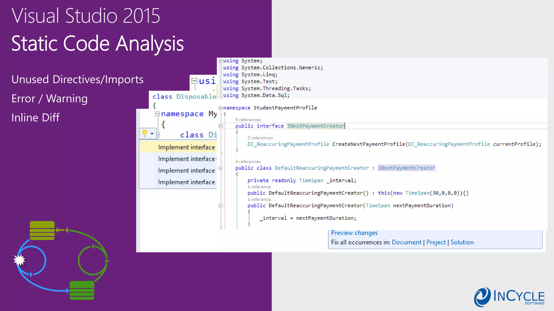Collapse the class Di block

[158, 135]
